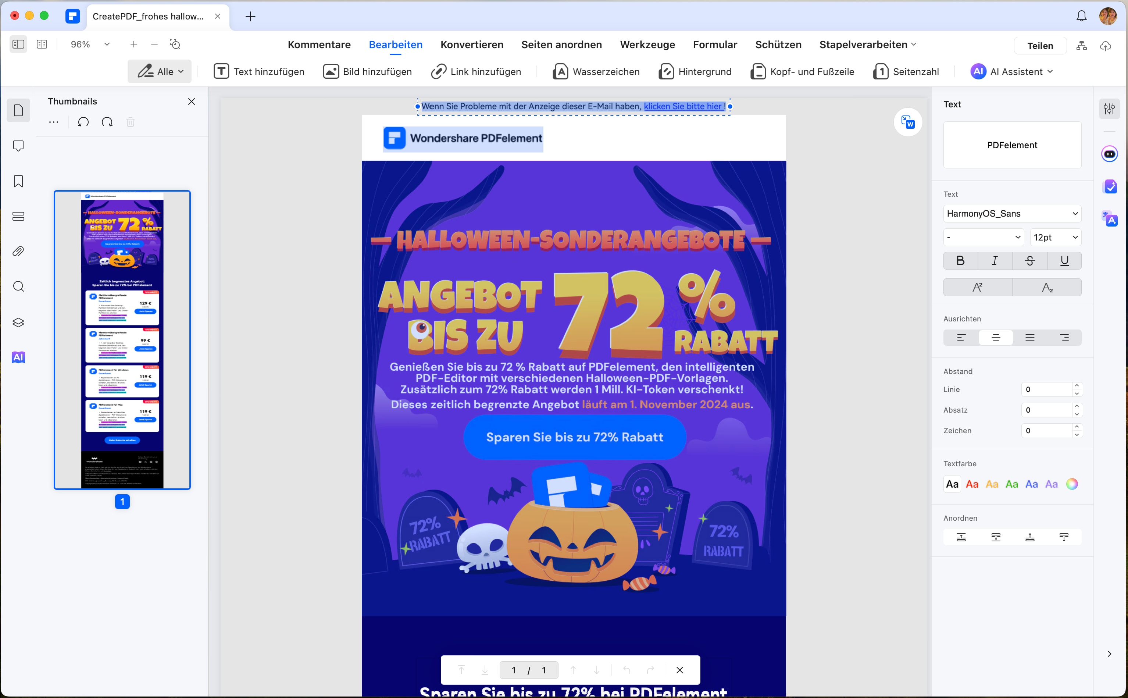The height and width of the screenshot is (698, 1128).
Task: Open the AI robot assistant icon
Action: [1110, 154]
